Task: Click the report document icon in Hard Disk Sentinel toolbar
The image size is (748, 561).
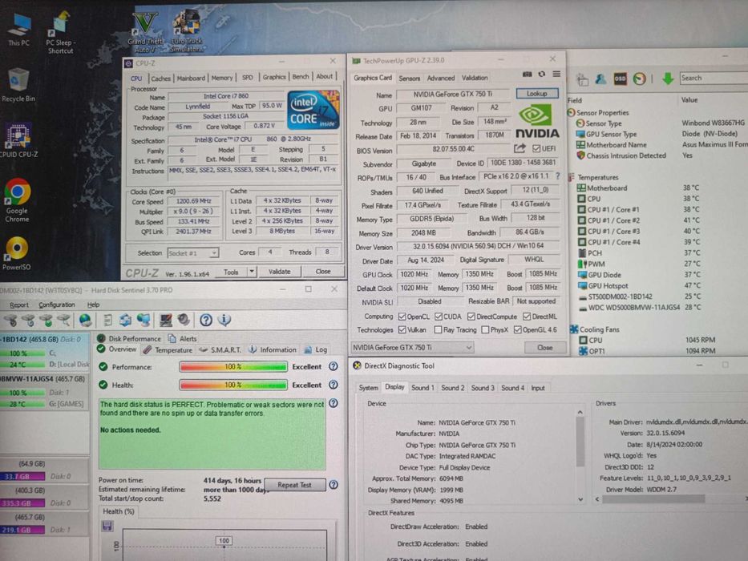Action: point(107,320)
